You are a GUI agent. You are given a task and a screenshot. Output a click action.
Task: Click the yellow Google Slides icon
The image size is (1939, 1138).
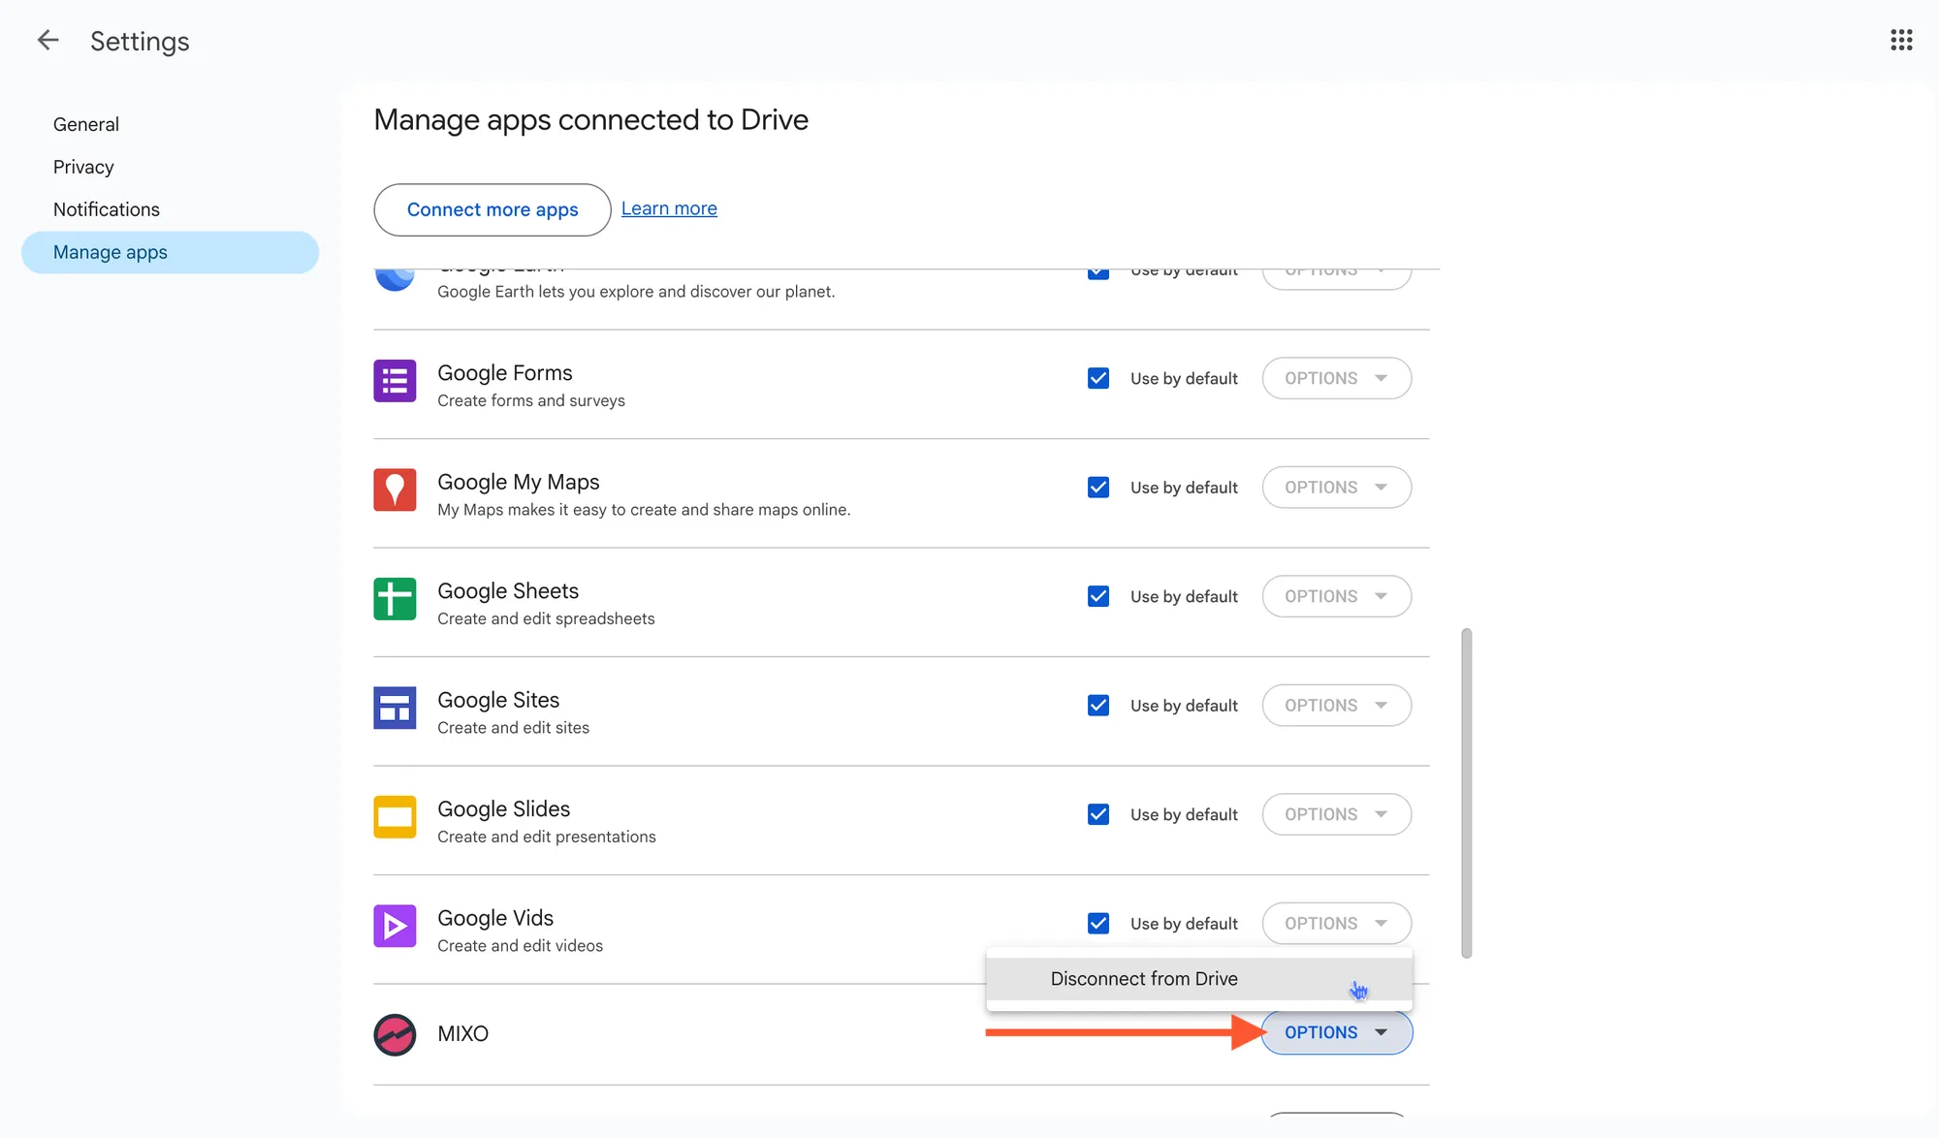point(395,817)
